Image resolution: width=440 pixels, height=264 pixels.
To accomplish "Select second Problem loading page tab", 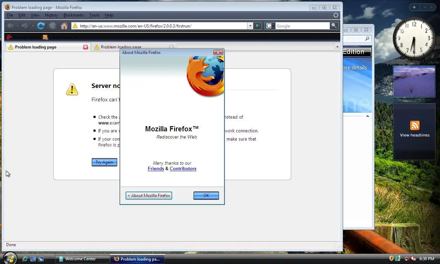I will tap(134, 47).
